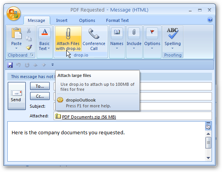222x172 pixels.
Task: Click the Cut scissors icon
Action: [x=29, y=30]
